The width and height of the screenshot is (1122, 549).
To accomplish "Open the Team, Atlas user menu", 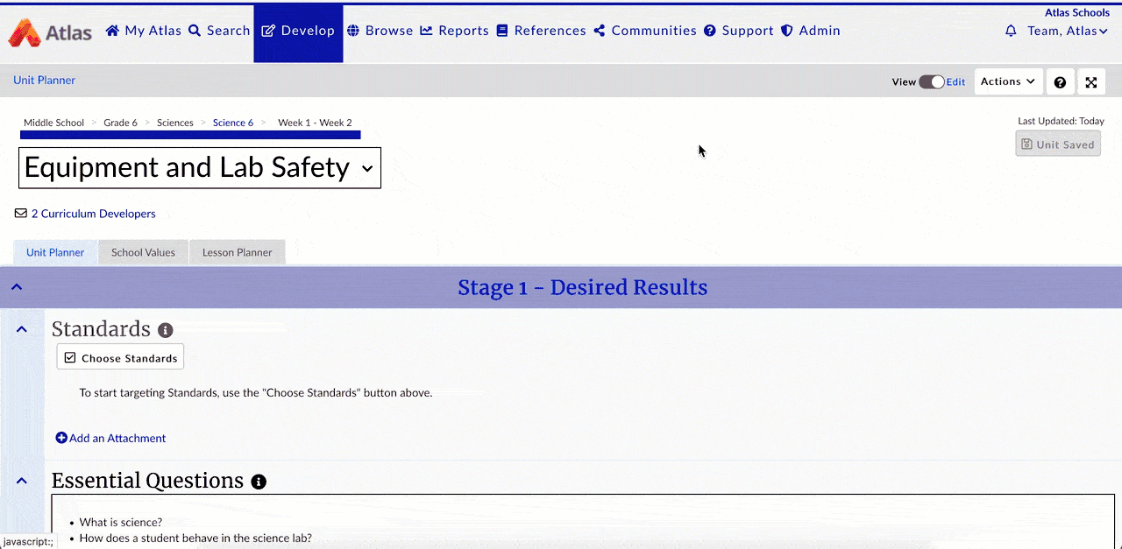I will (x=1067, y=31).
